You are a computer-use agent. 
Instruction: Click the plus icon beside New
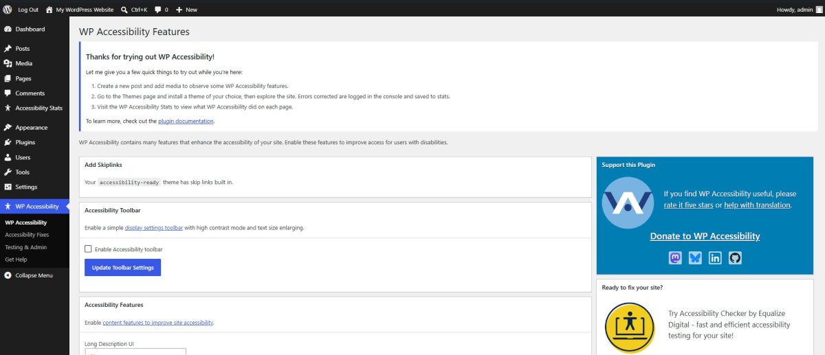pyautogui.click(x=179, y=10)
